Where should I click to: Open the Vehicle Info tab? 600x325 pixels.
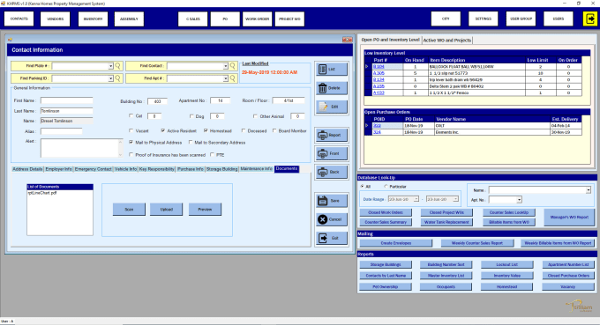(x=125, y=169)
